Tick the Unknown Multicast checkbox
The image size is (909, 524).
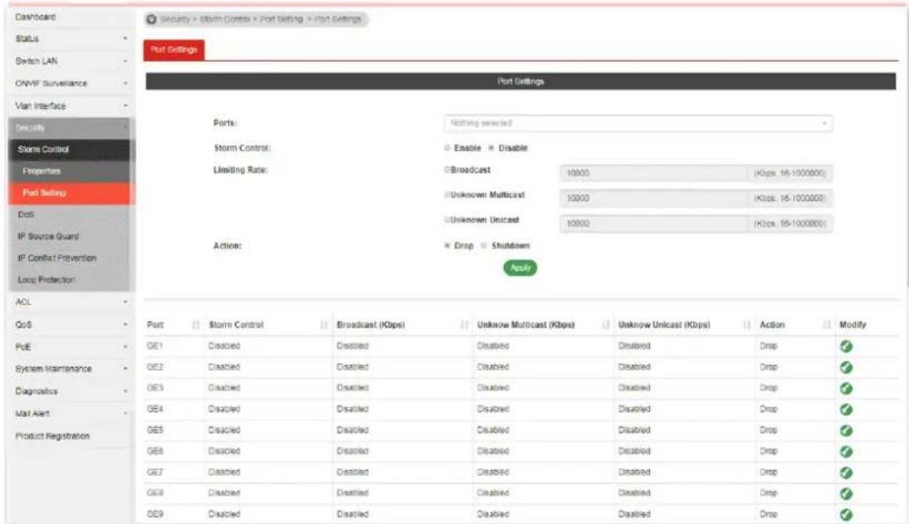click(x=447, y=195)
